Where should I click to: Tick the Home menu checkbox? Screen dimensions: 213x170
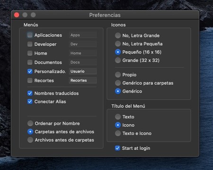point(30,53)
